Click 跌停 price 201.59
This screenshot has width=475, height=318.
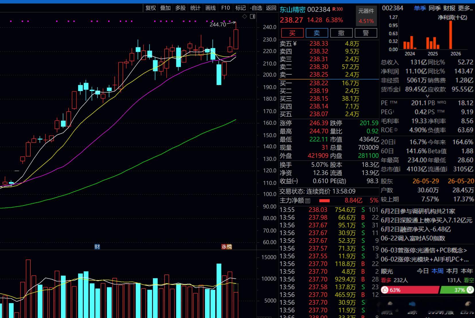point(369,123)
